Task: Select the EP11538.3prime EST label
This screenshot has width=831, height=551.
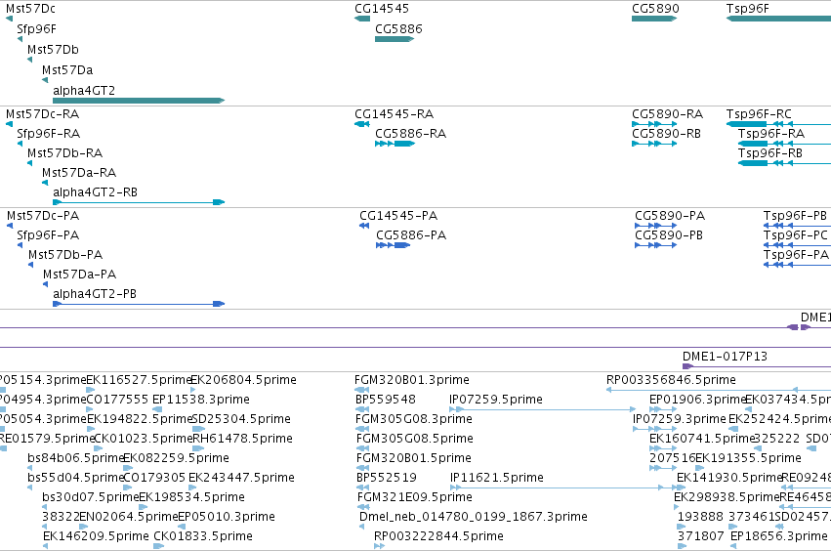Action: click(201, 400)
